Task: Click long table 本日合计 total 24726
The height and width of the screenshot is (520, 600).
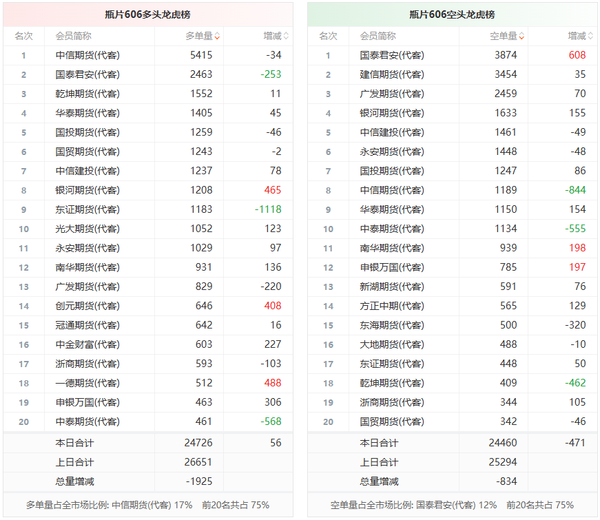Action: click(x=198, y=443)
